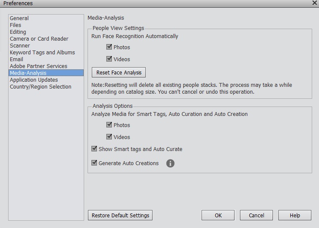The height and width of the screenshot is (228, 319).
Task: Open Adobe Partner Services preferences
Action: [x=38, y=66]
